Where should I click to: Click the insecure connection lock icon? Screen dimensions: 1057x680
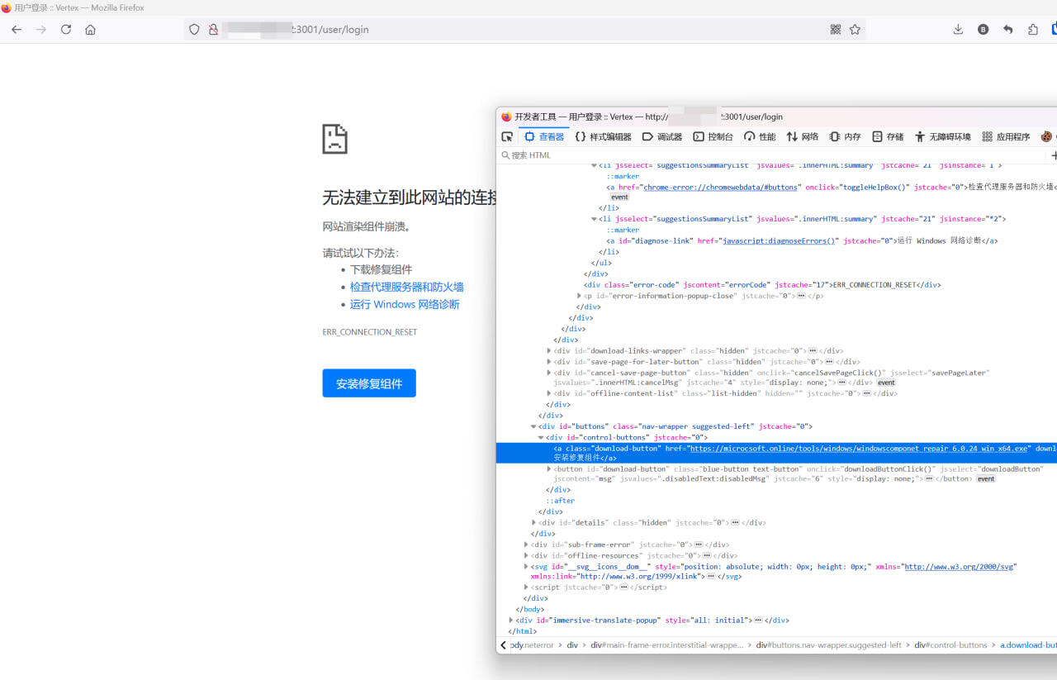tap(213, 29)
